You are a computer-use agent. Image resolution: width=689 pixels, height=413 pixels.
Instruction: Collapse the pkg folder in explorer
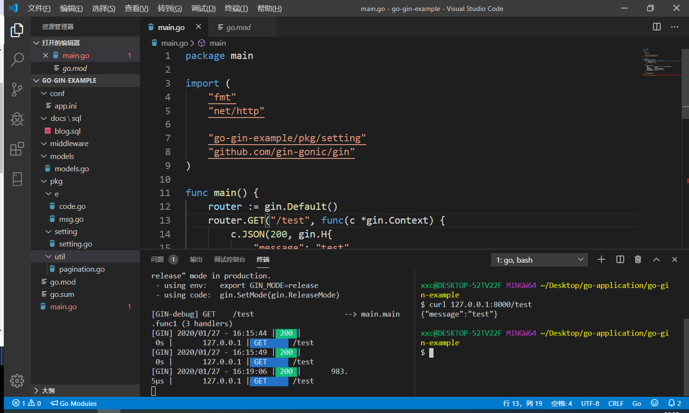(x=56, y=181)
